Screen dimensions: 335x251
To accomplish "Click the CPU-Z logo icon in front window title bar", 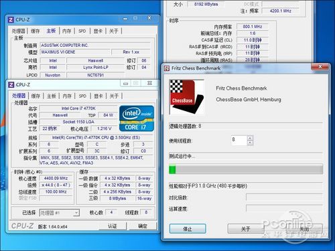I will coord(11,85).
